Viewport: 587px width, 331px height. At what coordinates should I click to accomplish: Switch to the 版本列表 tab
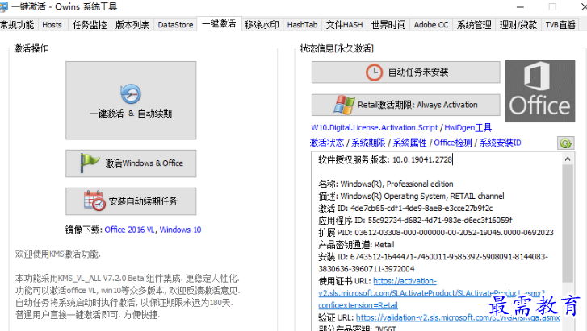[x=132, y=25]
